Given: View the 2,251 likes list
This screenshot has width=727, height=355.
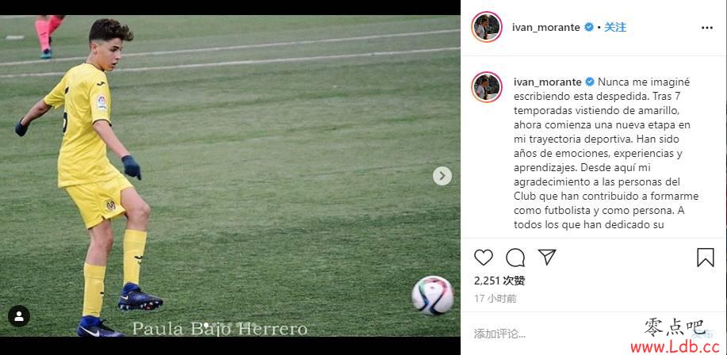Looking at the screenshot, I should (499, 281).
